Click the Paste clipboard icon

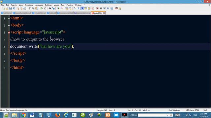[37, 9]
